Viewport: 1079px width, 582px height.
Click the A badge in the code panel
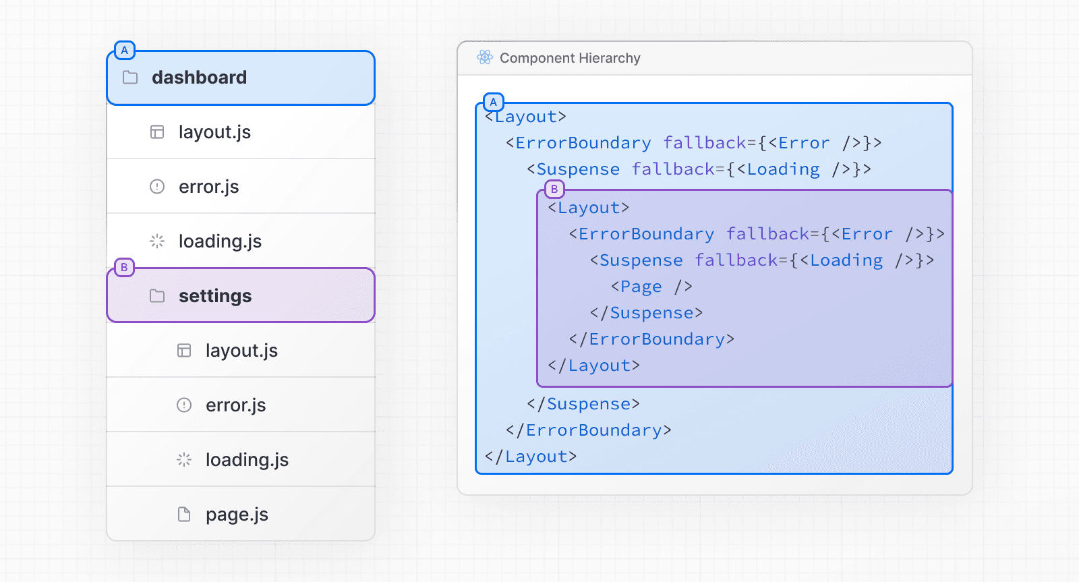tap(494, 103)
